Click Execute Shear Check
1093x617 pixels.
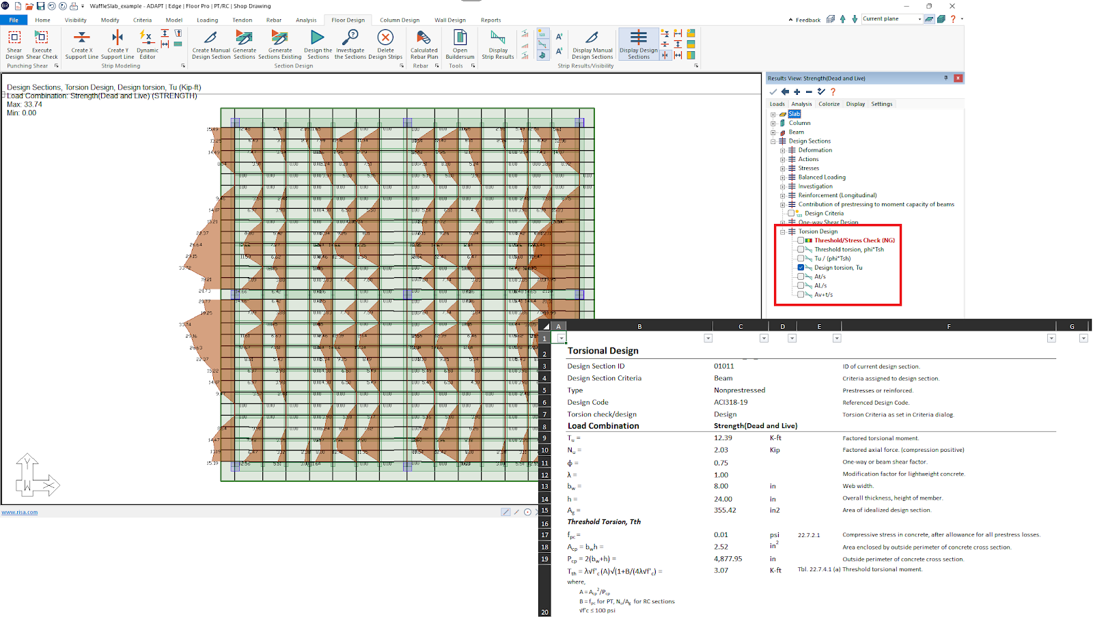pyautogui.click(x=41, y=42)
